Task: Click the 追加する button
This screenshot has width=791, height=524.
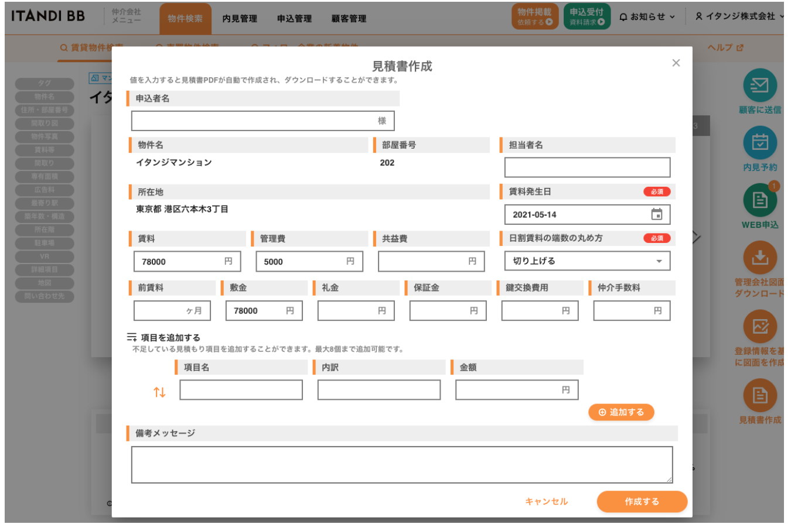Action: click(x=621, y=412)
